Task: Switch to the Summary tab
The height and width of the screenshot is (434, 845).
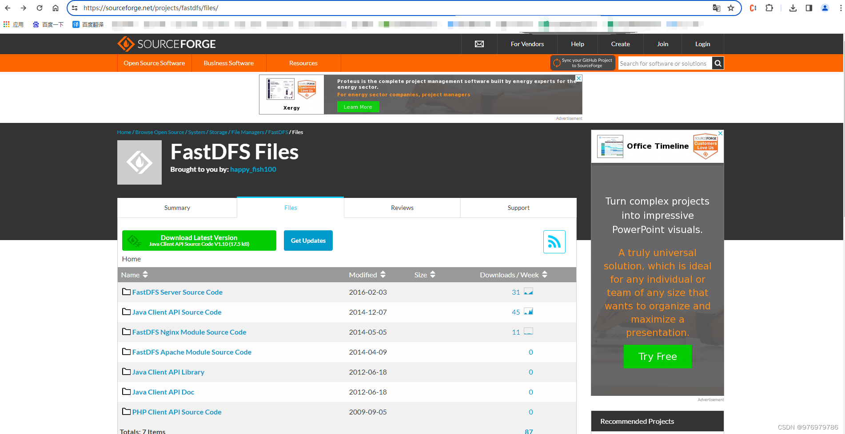Action: pyautogui.click(x=177, y=208)
